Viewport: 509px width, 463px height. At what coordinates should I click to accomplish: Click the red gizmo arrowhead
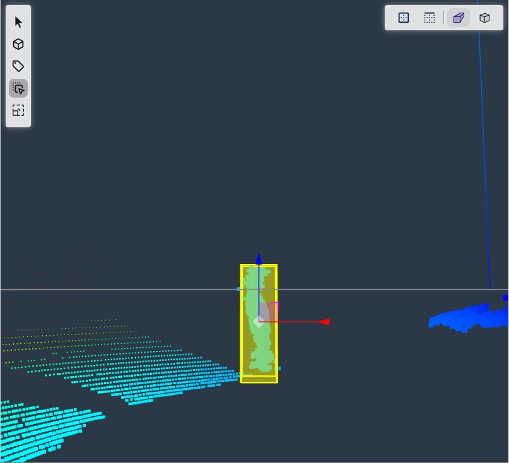(x=324, y=322)
